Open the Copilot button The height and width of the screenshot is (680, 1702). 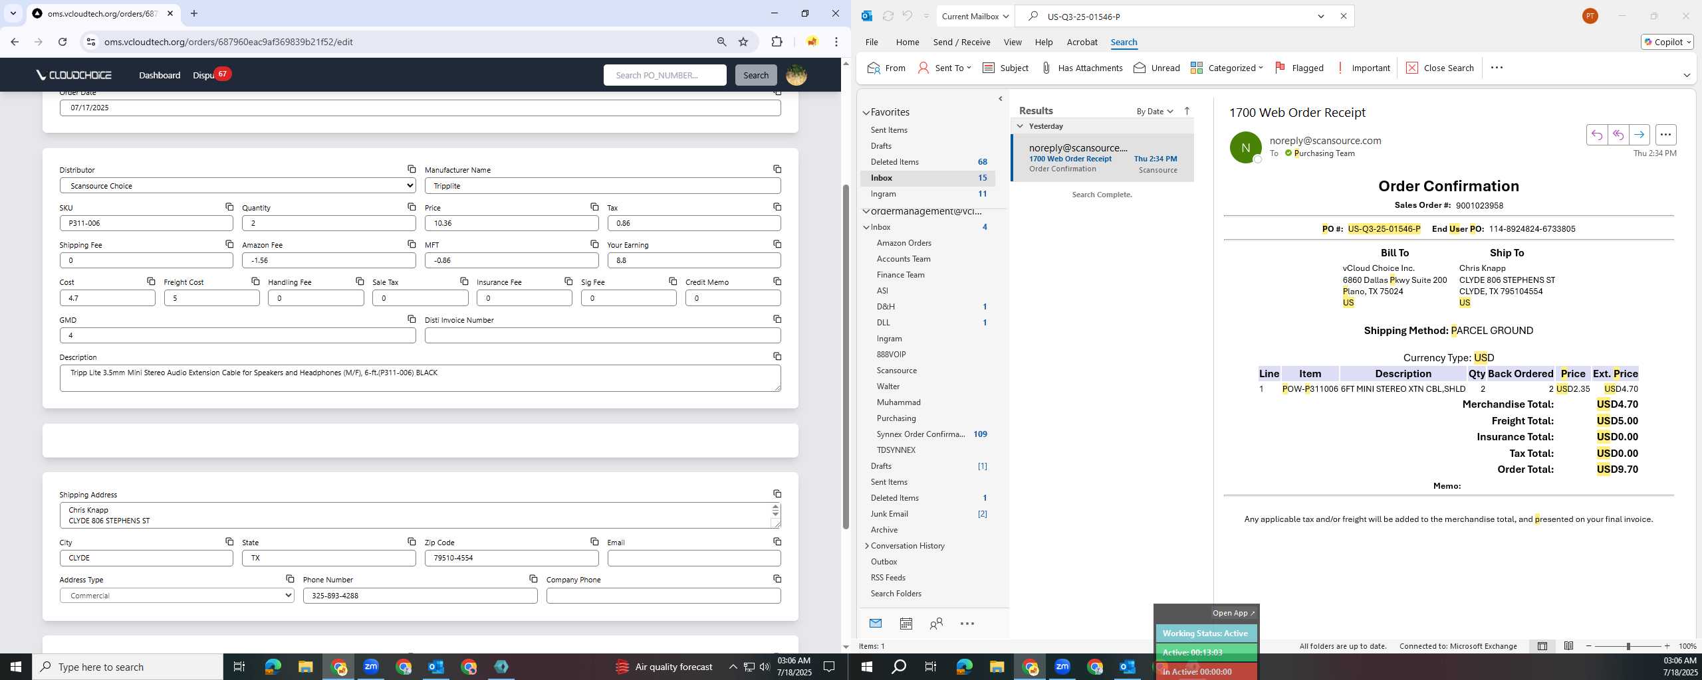tap(1667, 42)
